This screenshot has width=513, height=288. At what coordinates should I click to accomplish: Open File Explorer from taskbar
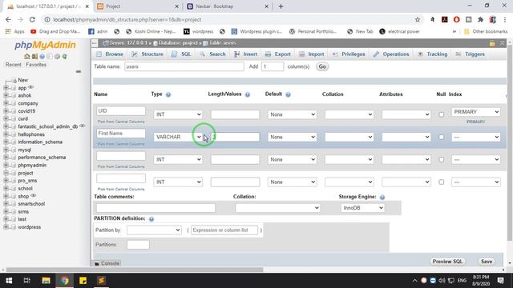(46, 281)
